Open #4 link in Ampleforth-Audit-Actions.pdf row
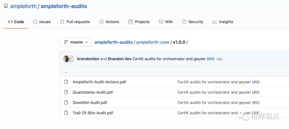Image resolution: width=289 pixels, height=129 pixels. [x=256, y=82]
